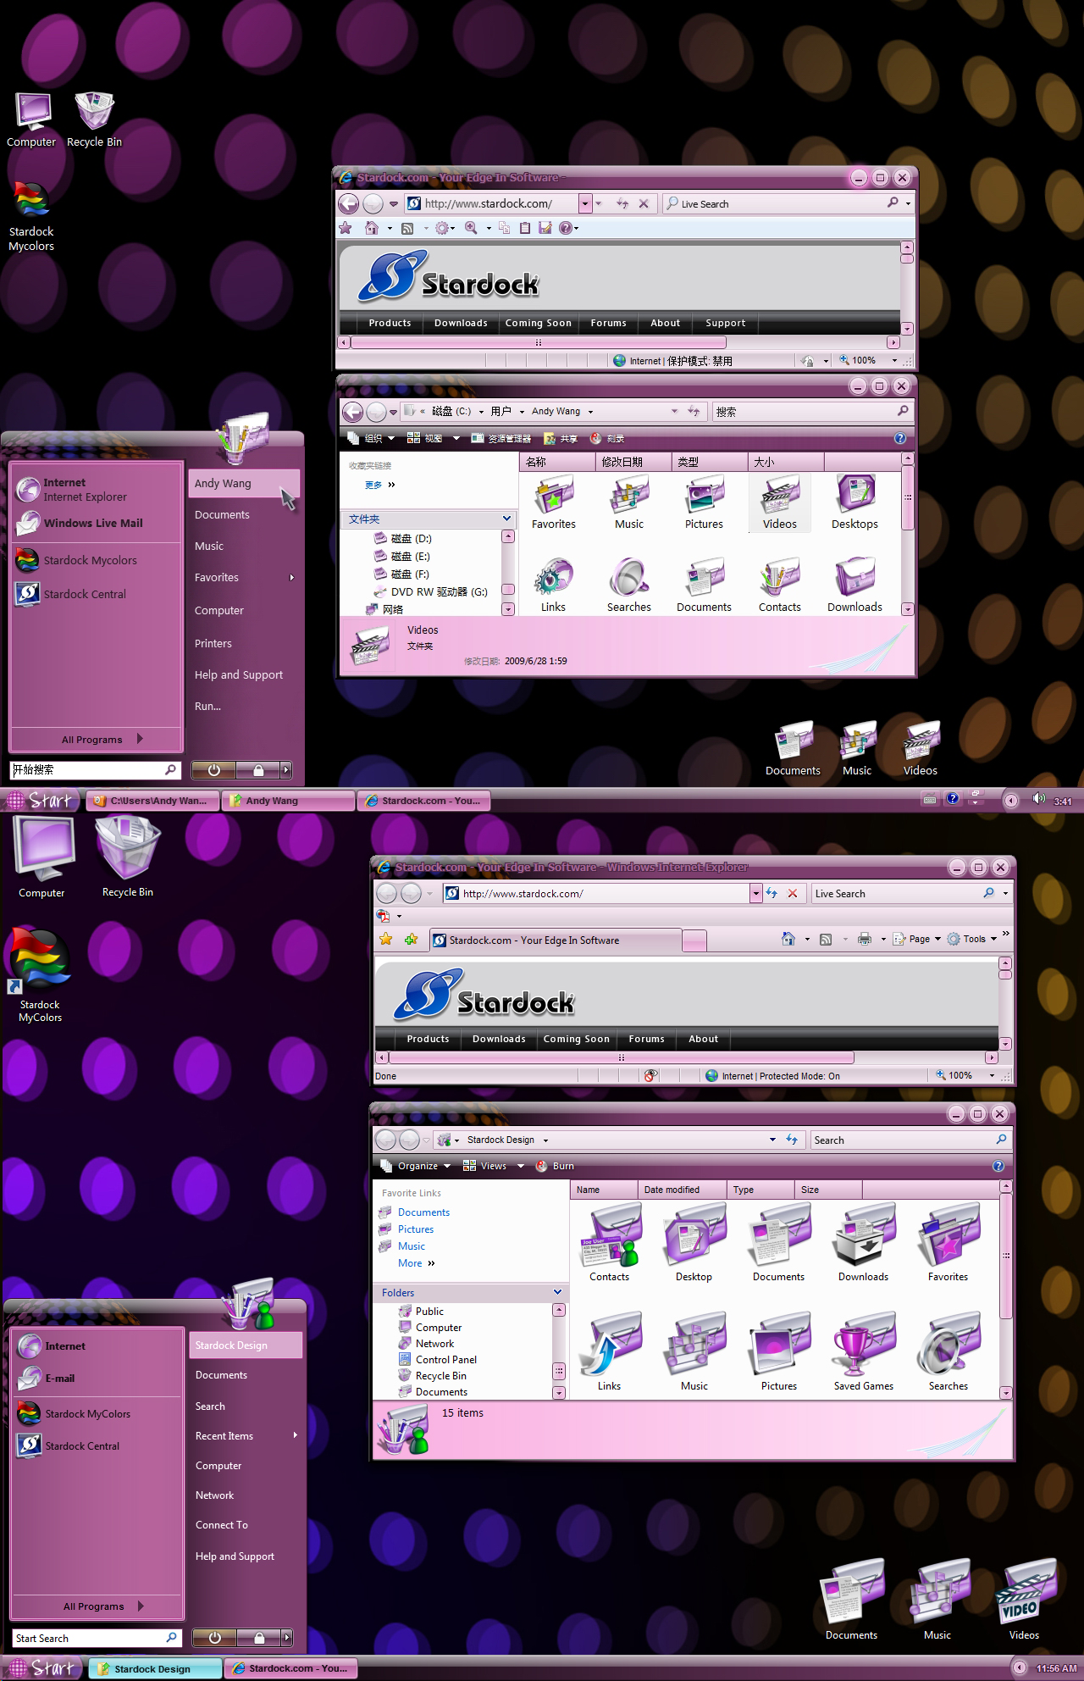Click horizontal scrollbar in top IE page
Screen dimensions: 1084x1681
tap(539, 342)
